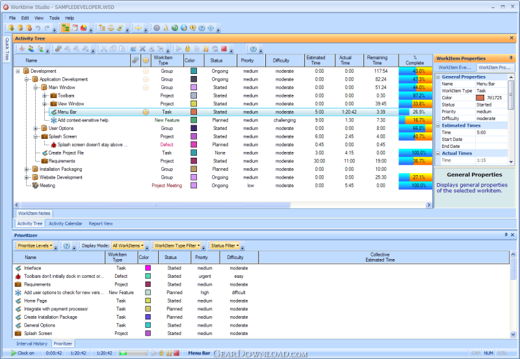The image size is (520, 359).
Task: Close the Activity Tree panel
Action: coord(512,38)
